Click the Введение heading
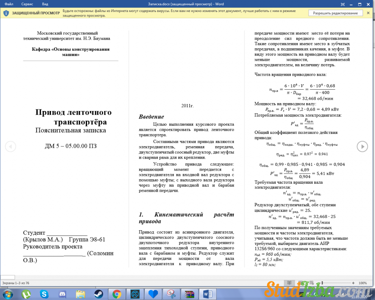 pos(151,117)
